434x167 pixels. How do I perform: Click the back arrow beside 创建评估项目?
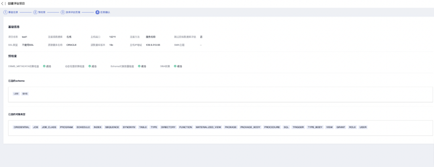(x=2, y=4)
